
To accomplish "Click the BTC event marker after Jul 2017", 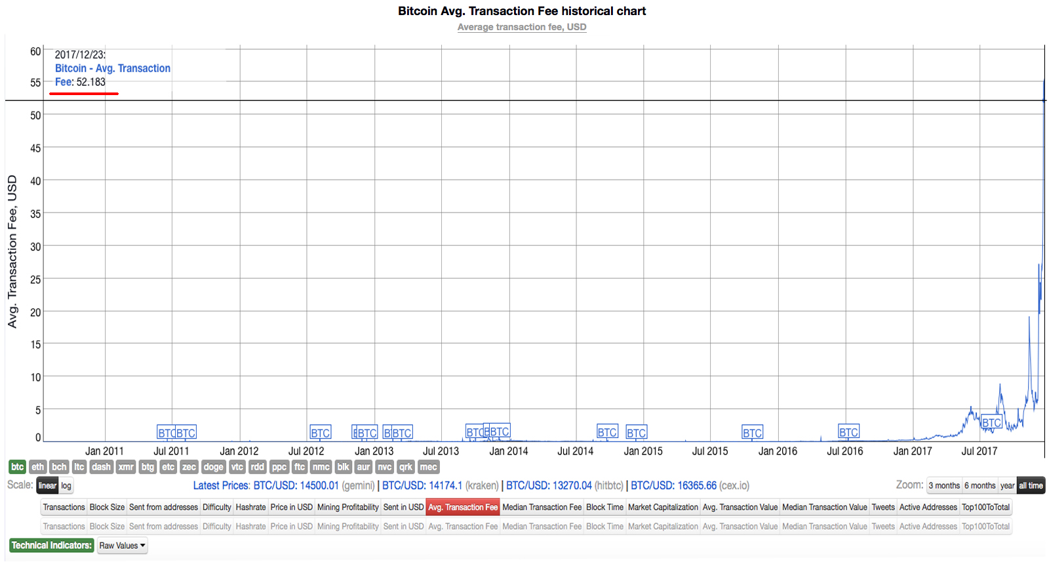I will click(991, 423).
